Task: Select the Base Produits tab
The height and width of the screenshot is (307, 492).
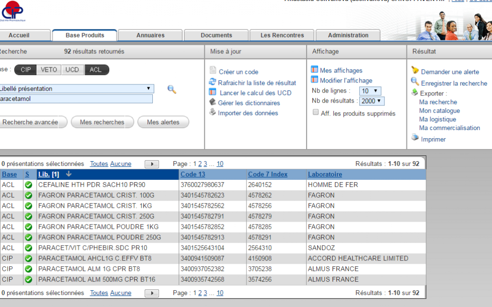Action: (85, 35)
